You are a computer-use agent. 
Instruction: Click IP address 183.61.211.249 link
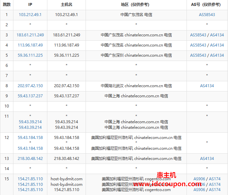pos(30,35)
